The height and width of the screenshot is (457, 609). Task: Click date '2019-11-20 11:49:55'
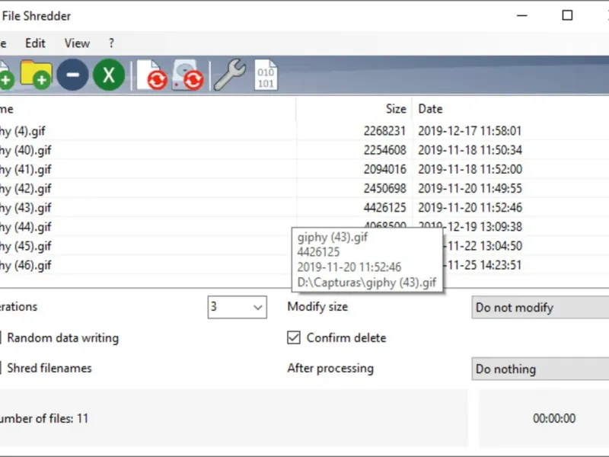pyautogui.click(x=470, y=188)
